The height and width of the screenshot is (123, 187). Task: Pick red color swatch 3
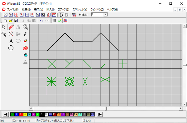pyautogui.click(x=21, y=114)
